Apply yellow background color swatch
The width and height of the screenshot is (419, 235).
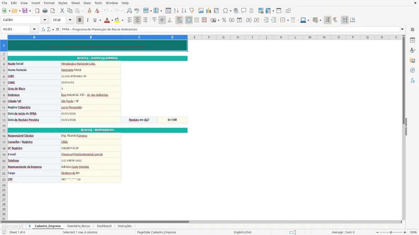point(117,20)
